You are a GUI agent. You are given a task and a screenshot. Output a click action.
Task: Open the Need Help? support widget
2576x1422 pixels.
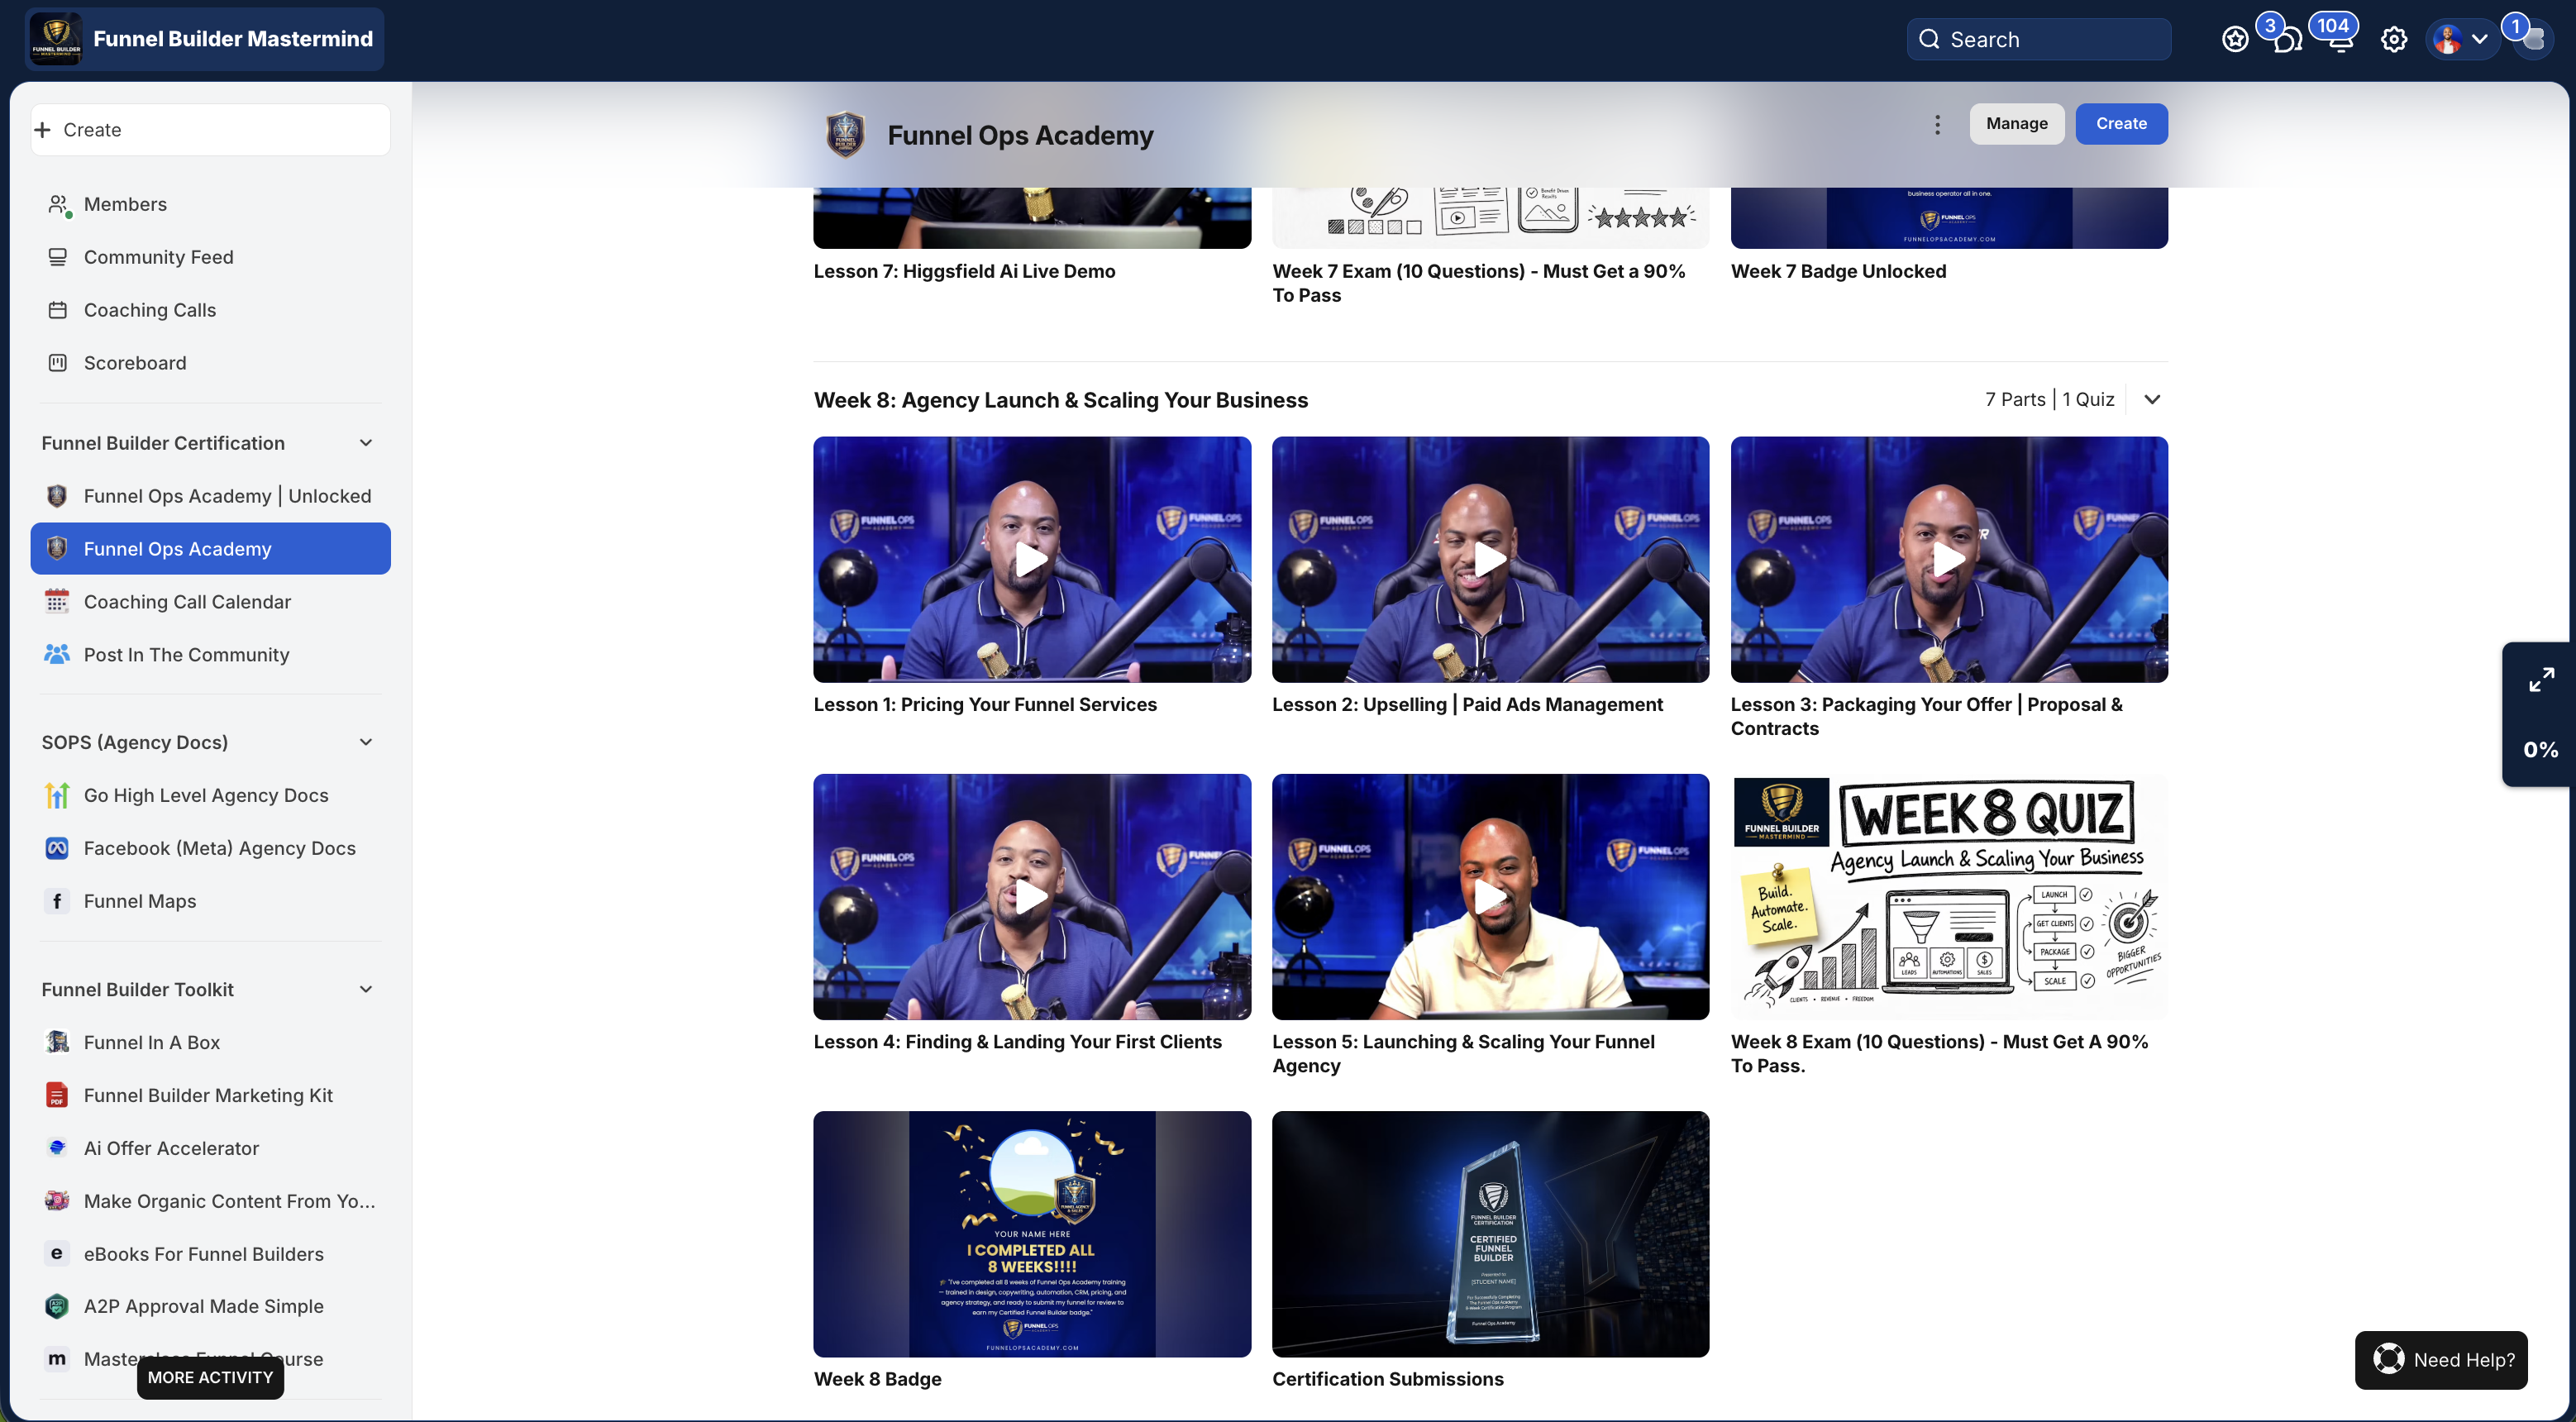click(x=2441, y=1360)
